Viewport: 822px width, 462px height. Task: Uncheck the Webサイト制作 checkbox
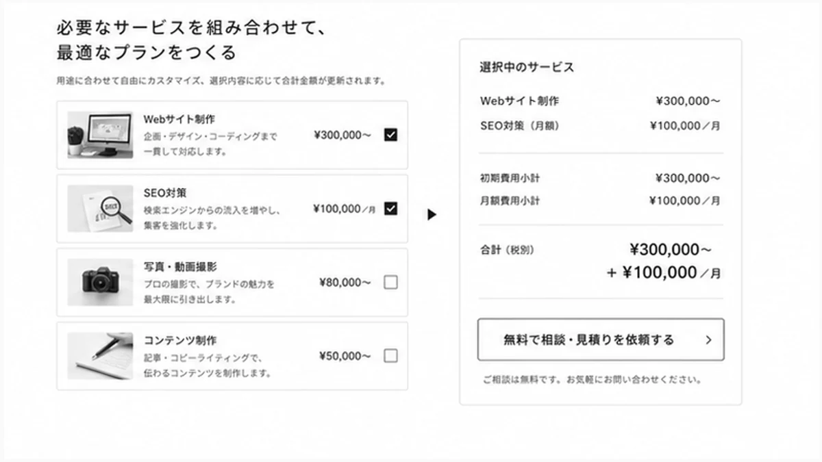(x=390, y=135)
